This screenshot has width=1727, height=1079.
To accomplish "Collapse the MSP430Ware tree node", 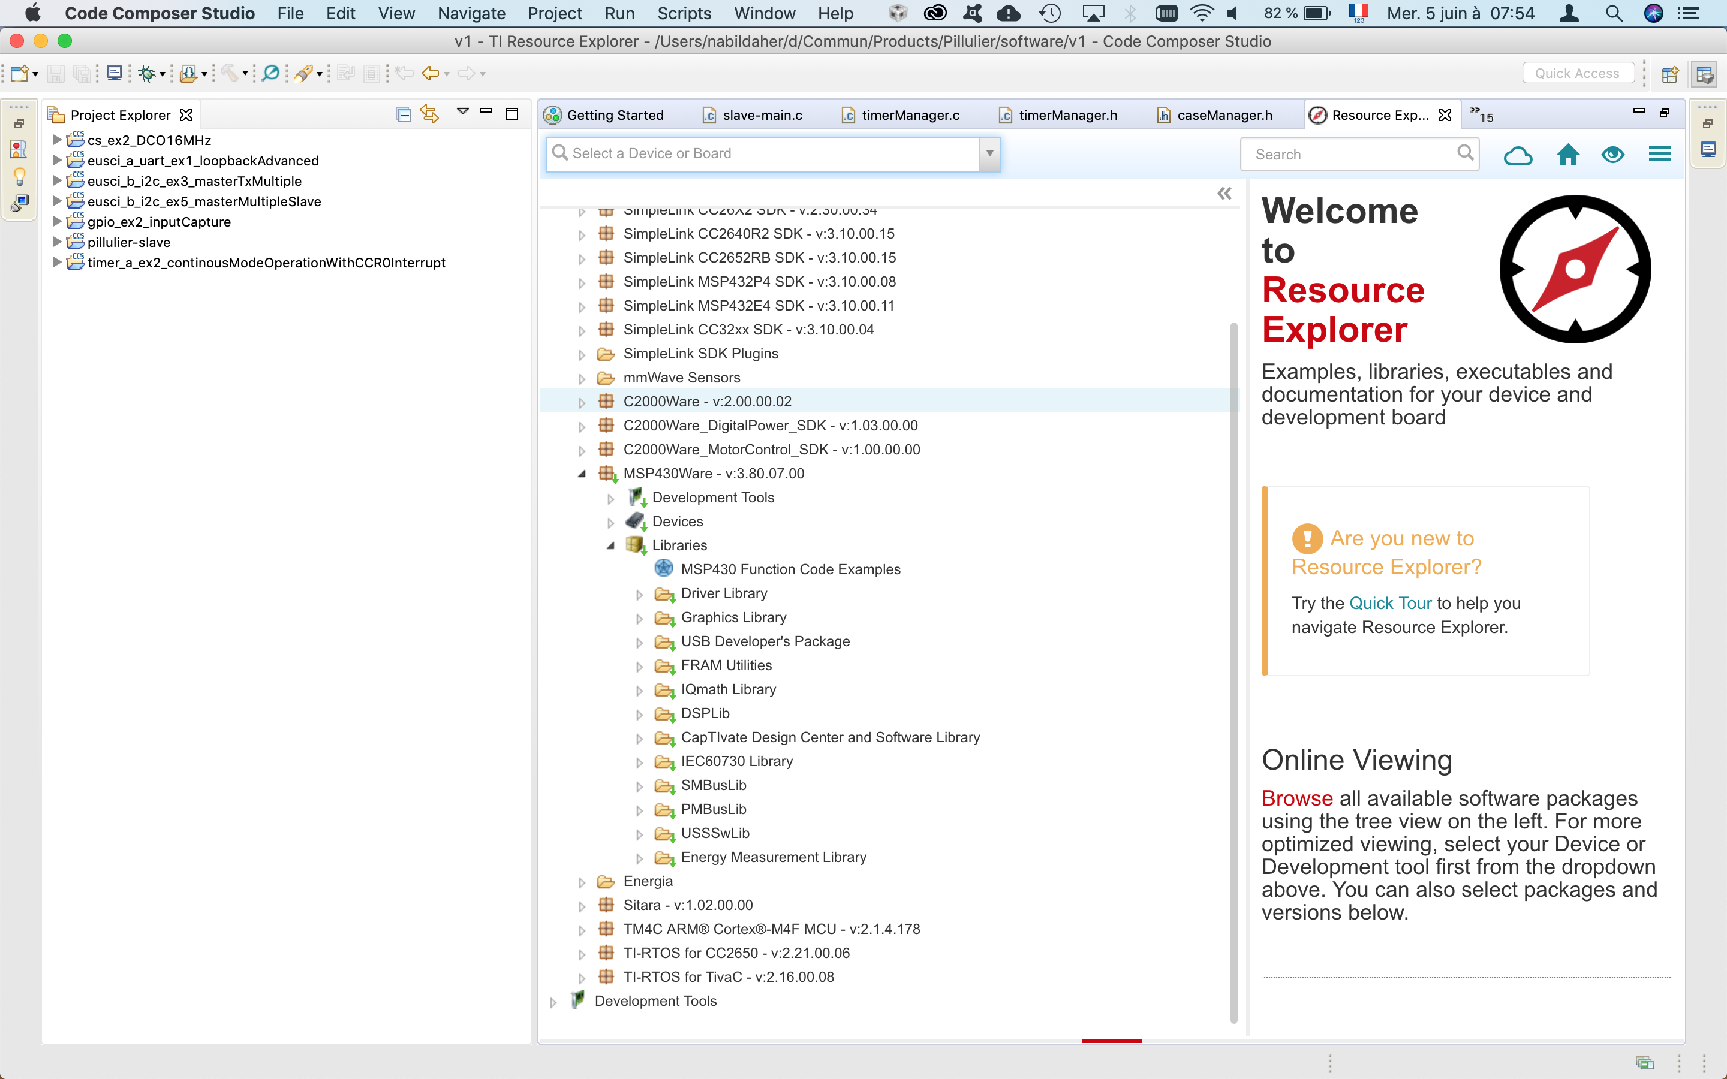I will [582, 474].
